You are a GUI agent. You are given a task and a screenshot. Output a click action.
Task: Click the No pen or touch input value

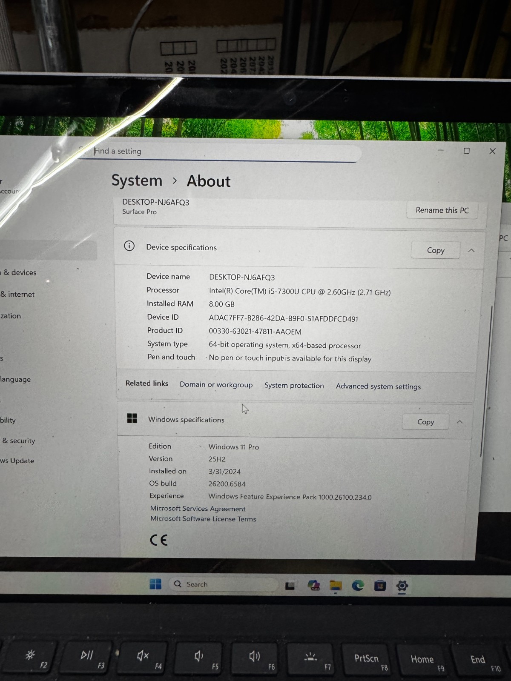(x=290, y=358)
